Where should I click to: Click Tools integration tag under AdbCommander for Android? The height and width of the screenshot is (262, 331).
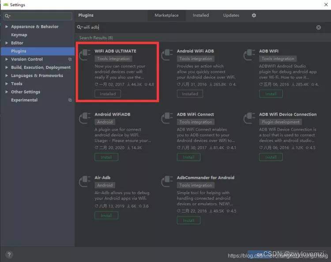tap(196, 185)
